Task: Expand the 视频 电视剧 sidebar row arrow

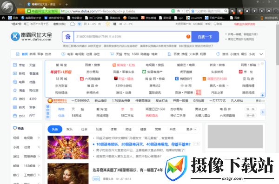Action: point(39,138)
